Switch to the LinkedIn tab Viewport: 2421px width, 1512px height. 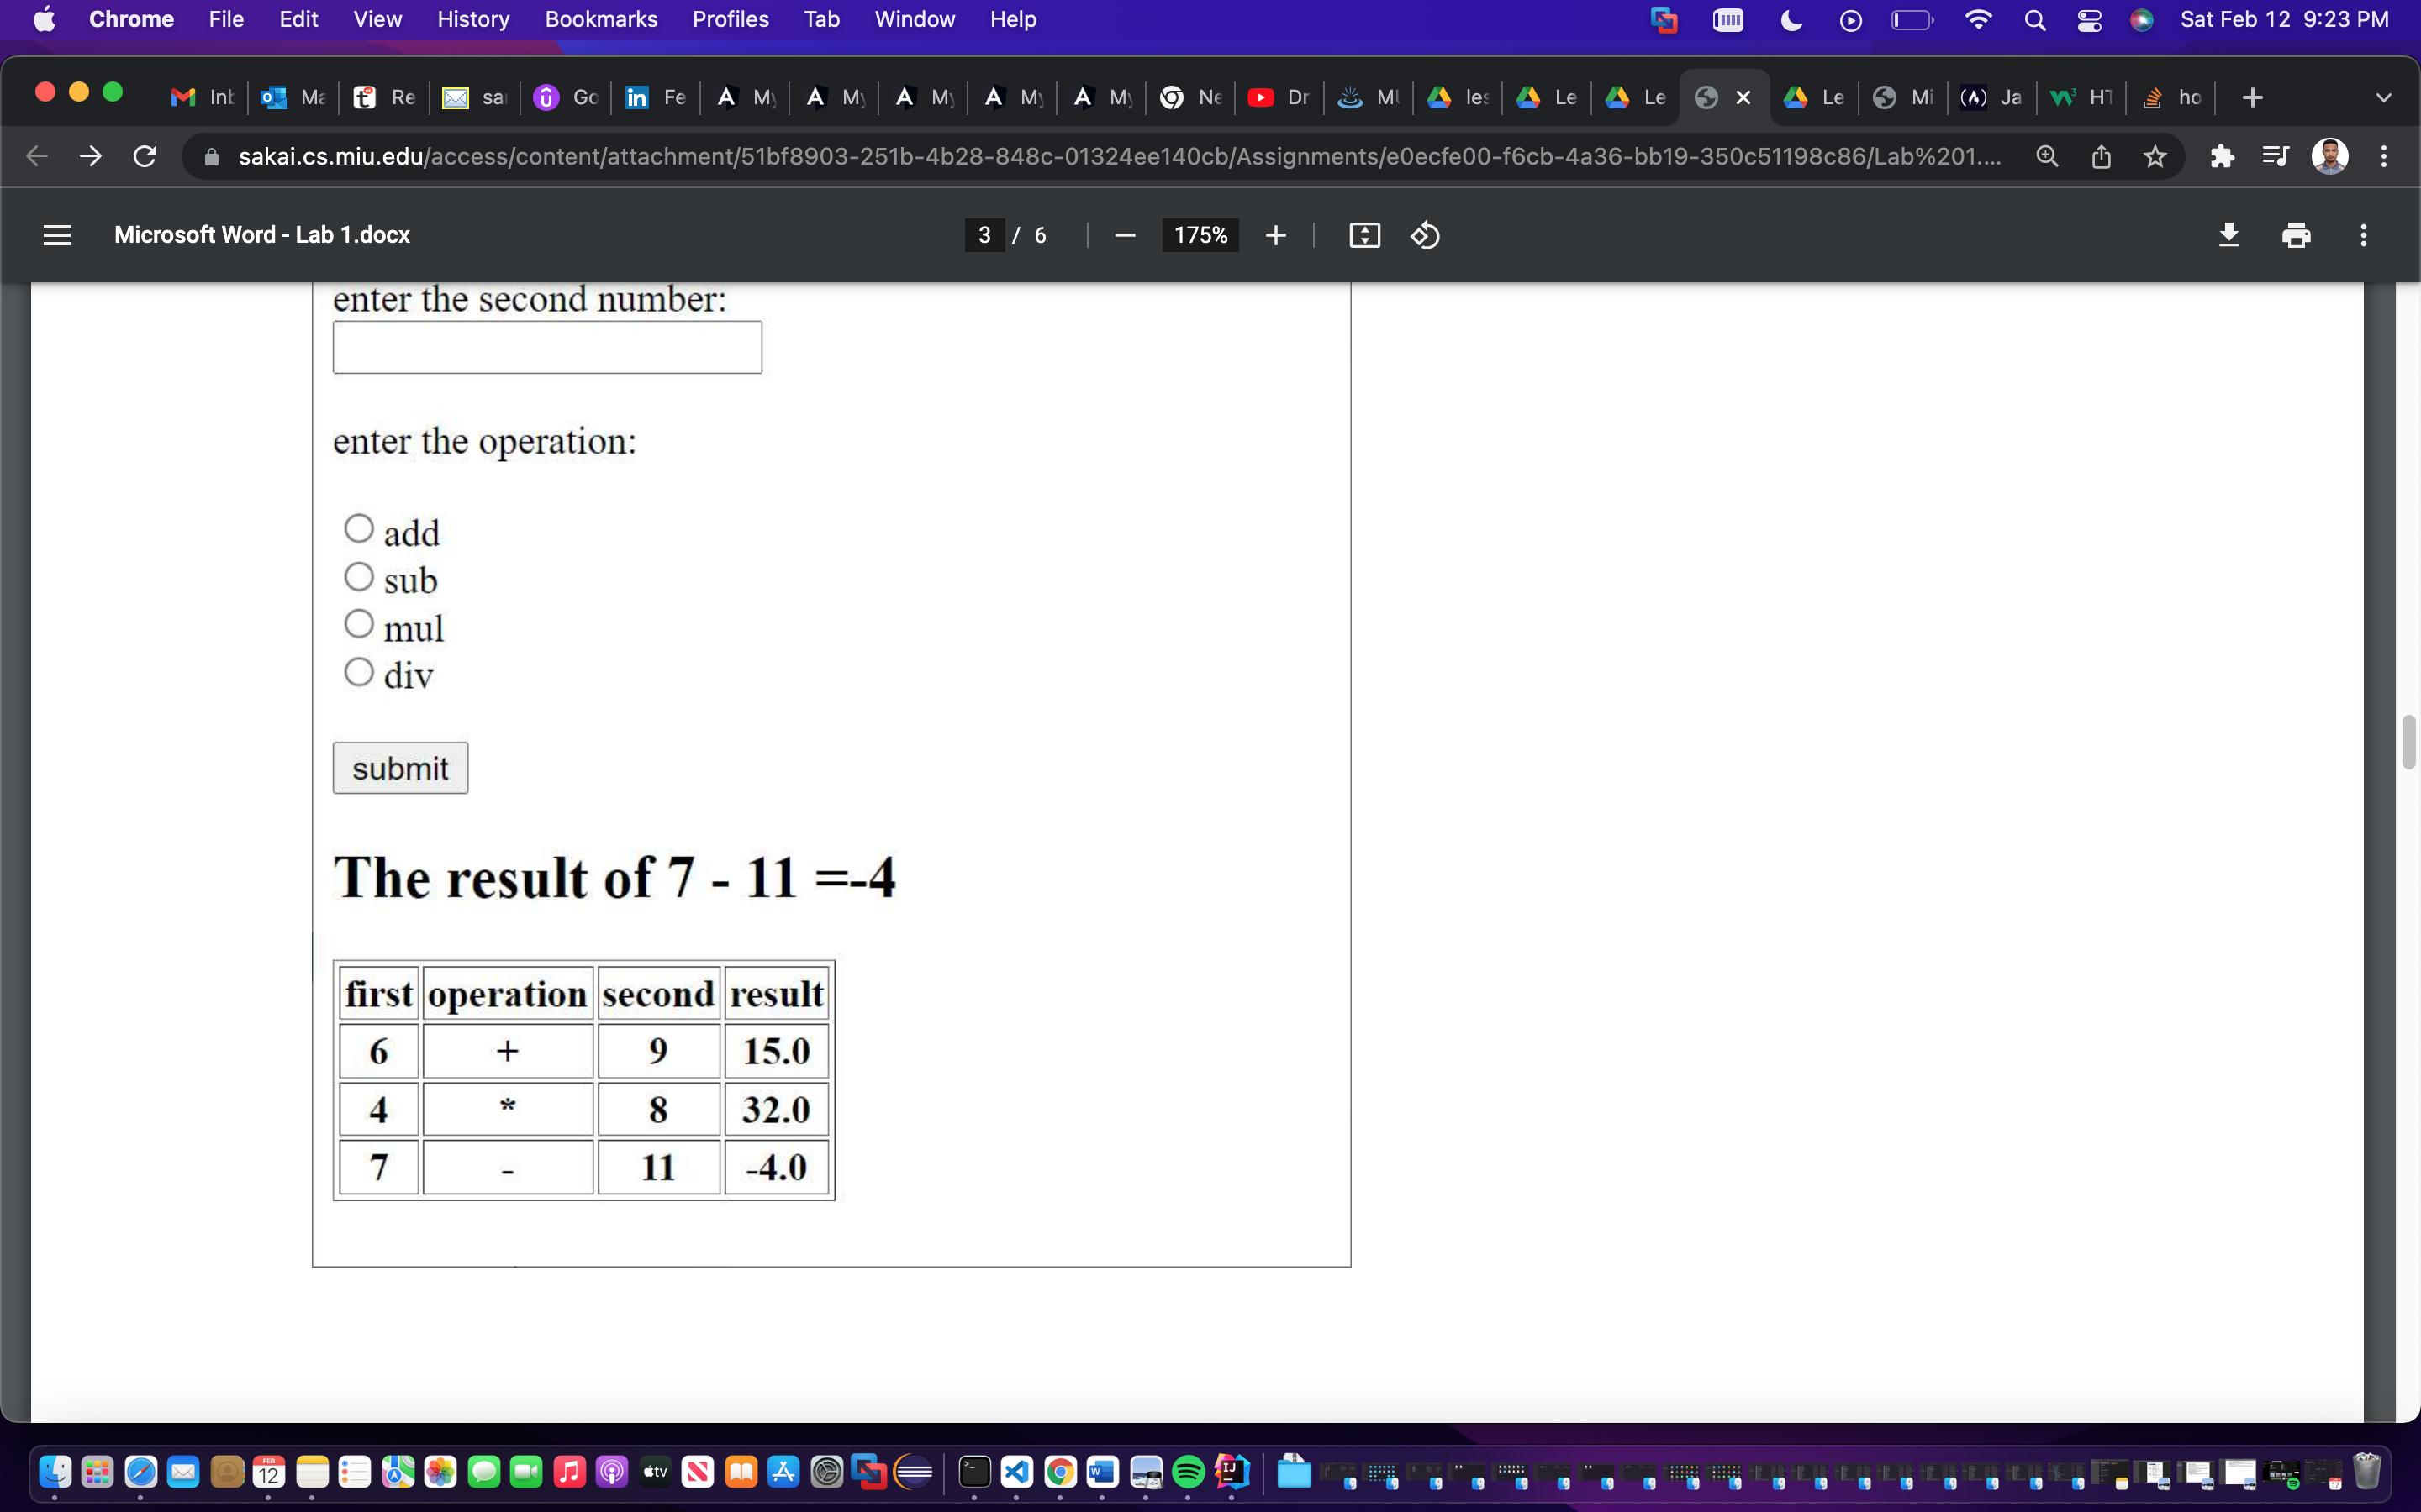click(657, 97)
